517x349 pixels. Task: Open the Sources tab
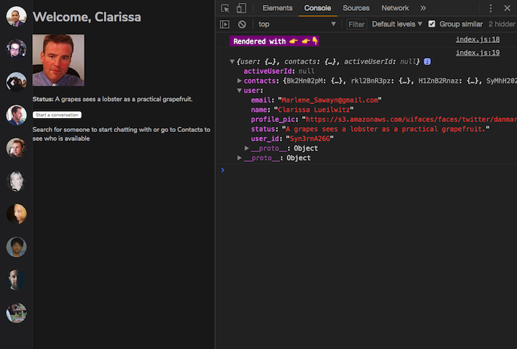point(356,8)
